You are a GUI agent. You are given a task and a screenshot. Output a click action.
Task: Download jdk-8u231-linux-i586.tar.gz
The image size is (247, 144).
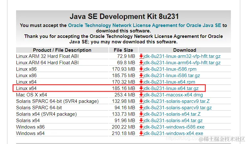171,76
